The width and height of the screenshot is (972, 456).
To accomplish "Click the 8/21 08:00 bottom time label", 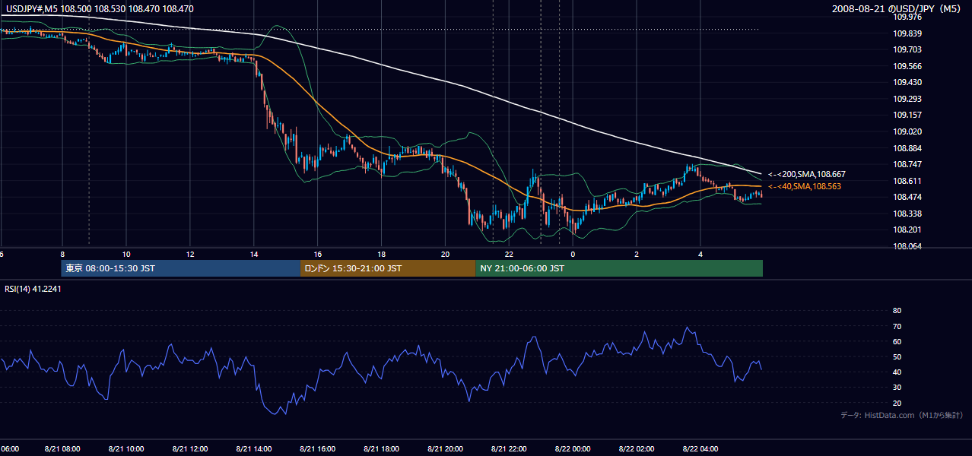I will pos(62,448).
